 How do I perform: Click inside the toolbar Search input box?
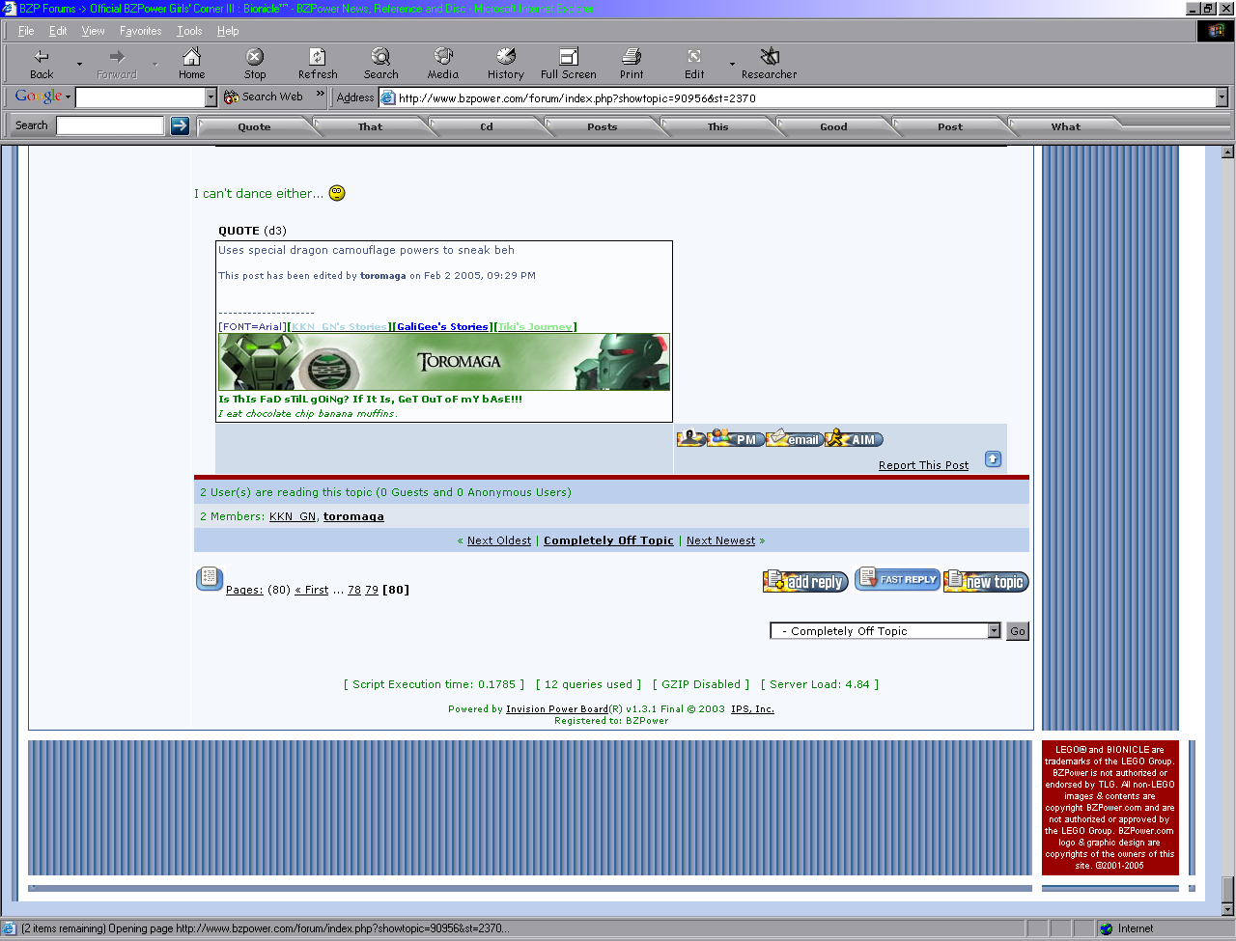109,125
